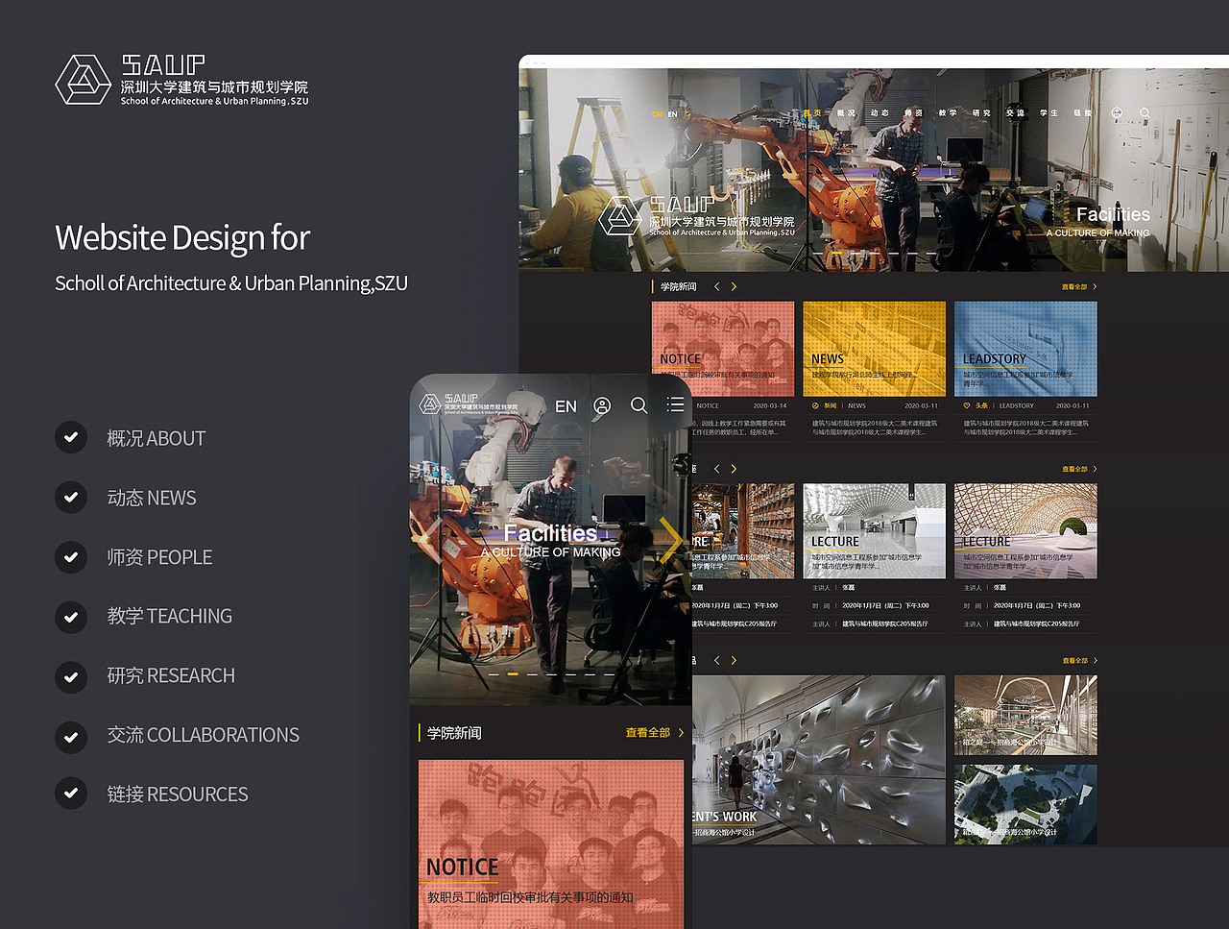Select 交流 in the desktop navigation

(x=1015, y=113)
